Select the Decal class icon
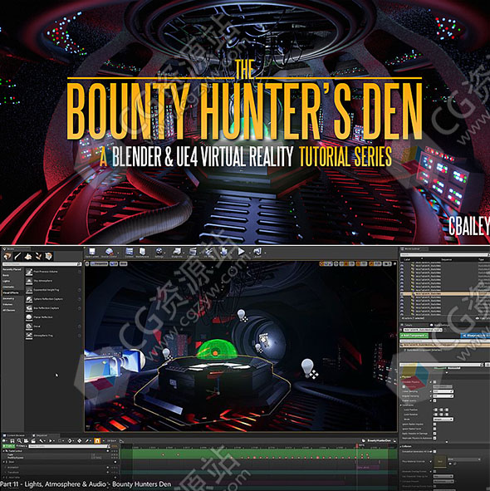This screenshot has width=490, height=491. (29, 327)
